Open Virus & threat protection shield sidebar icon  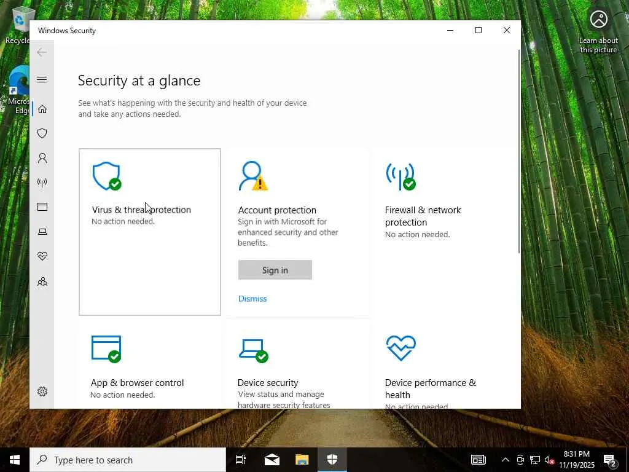point(42,133)
